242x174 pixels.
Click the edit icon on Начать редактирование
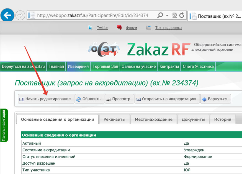(x=22, y=99)
